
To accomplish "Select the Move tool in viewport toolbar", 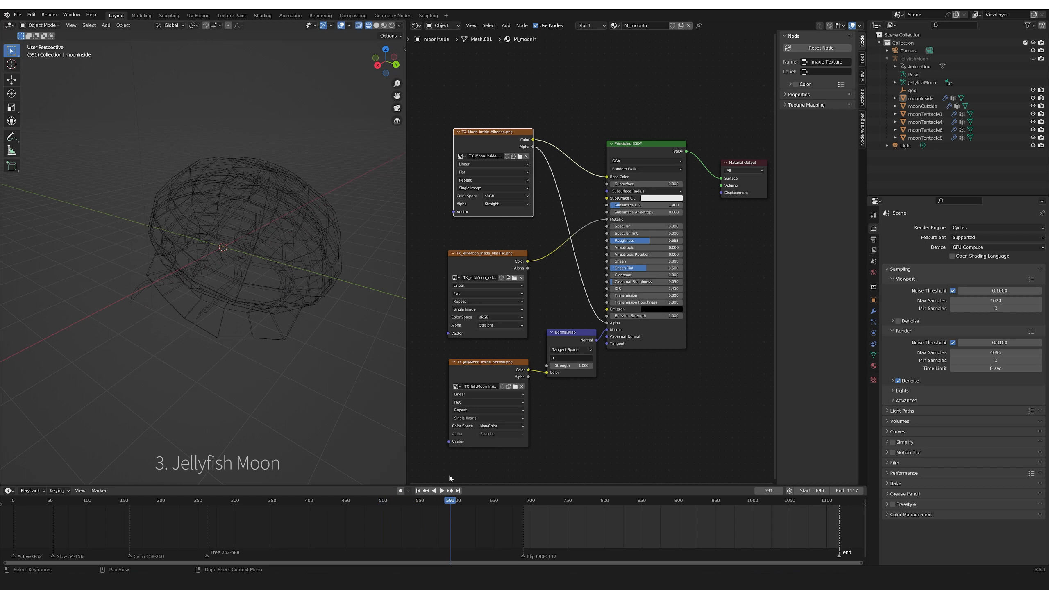I will [x=11, y=79].
